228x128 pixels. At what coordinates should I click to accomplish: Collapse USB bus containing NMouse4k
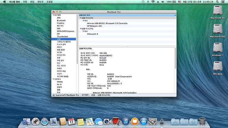pyautogui.click(x=80, y=29)
